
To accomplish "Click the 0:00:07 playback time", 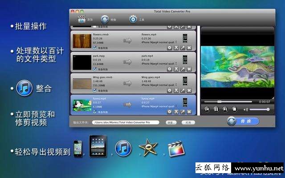I will tap(265, 102).
